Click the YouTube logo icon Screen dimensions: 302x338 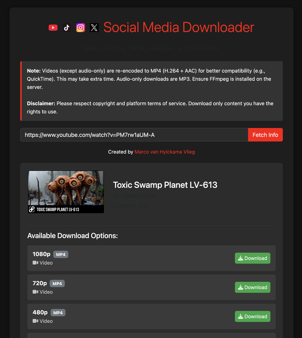[53, 28]
